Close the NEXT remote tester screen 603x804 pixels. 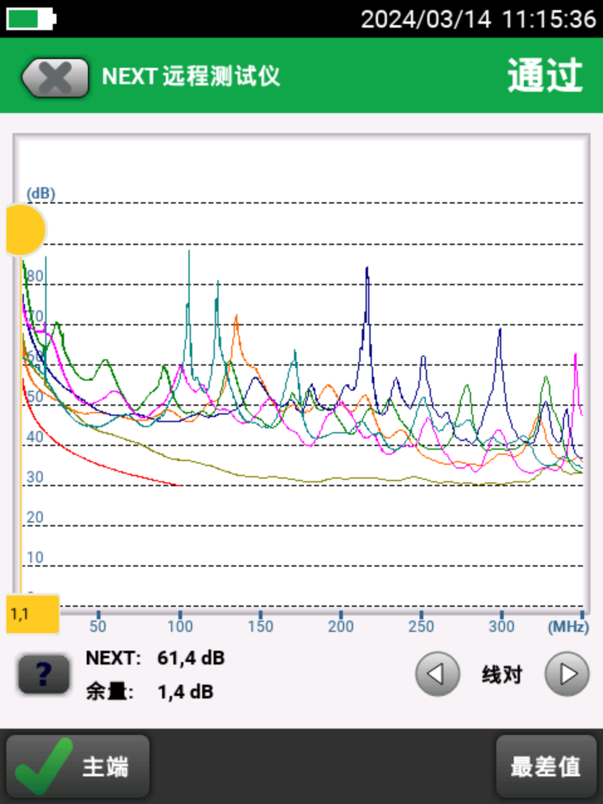point(55,78)
